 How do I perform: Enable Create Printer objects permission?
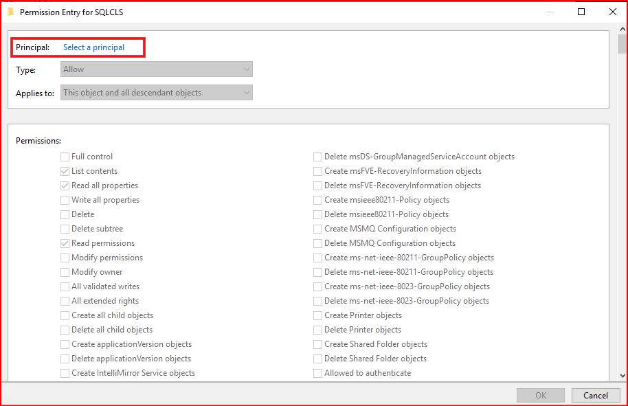[318, 315]
